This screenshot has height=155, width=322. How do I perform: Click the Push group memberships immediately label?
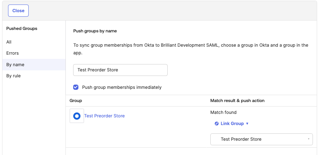tap(122, 87)
